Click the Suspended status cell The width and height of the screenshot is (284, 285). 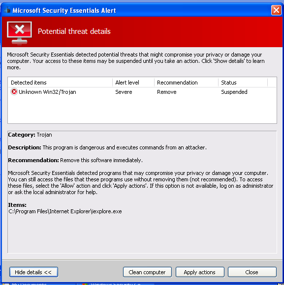click(234, 92)
